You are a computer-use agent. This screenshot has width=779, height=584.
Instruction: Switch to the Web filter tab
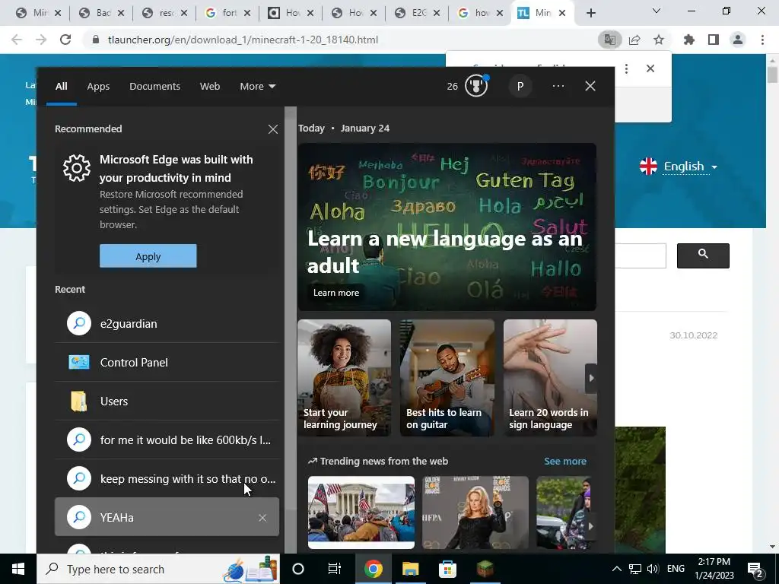[x=210, y=87]
